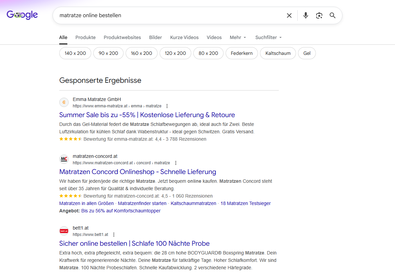Click the Emma Matratze favicon
The width and height of the screenshot is (395, 276).
point(64,102)
